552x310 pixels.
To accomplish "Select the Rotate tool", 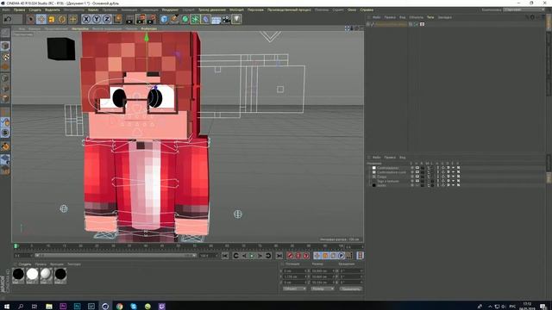I will 62,19.
